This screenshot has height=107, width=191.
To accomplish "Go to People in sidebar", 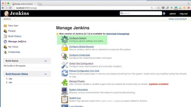I will [12, 31].
